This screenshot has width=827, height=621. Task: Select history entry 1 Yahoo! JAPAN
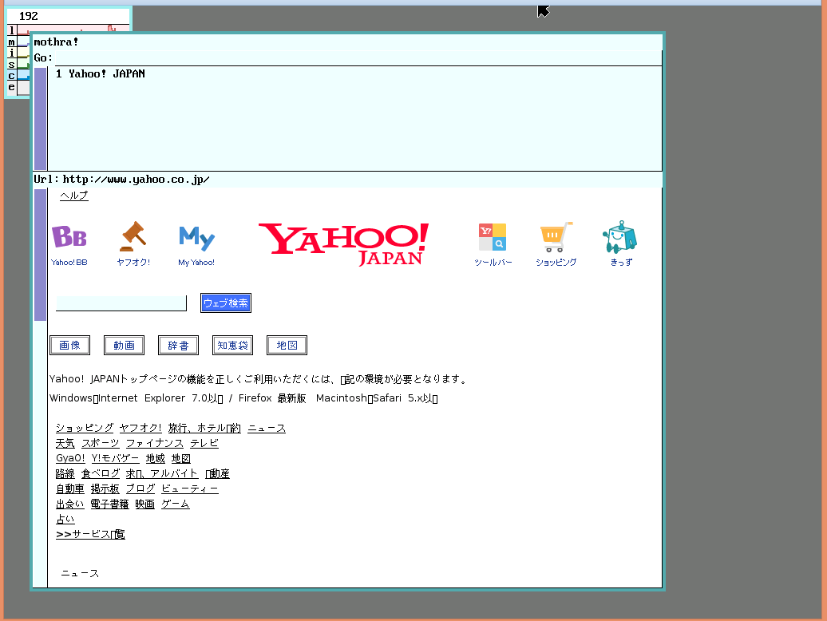(101, 73)
